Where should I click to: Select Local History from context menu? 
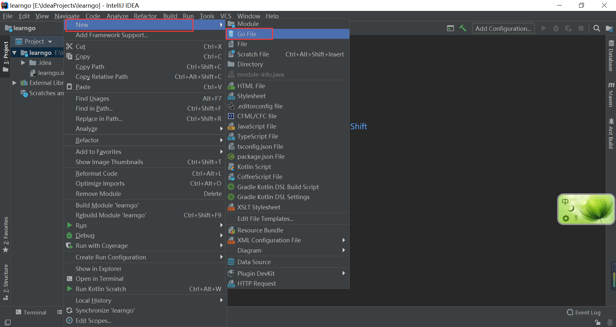click(145, 300)
